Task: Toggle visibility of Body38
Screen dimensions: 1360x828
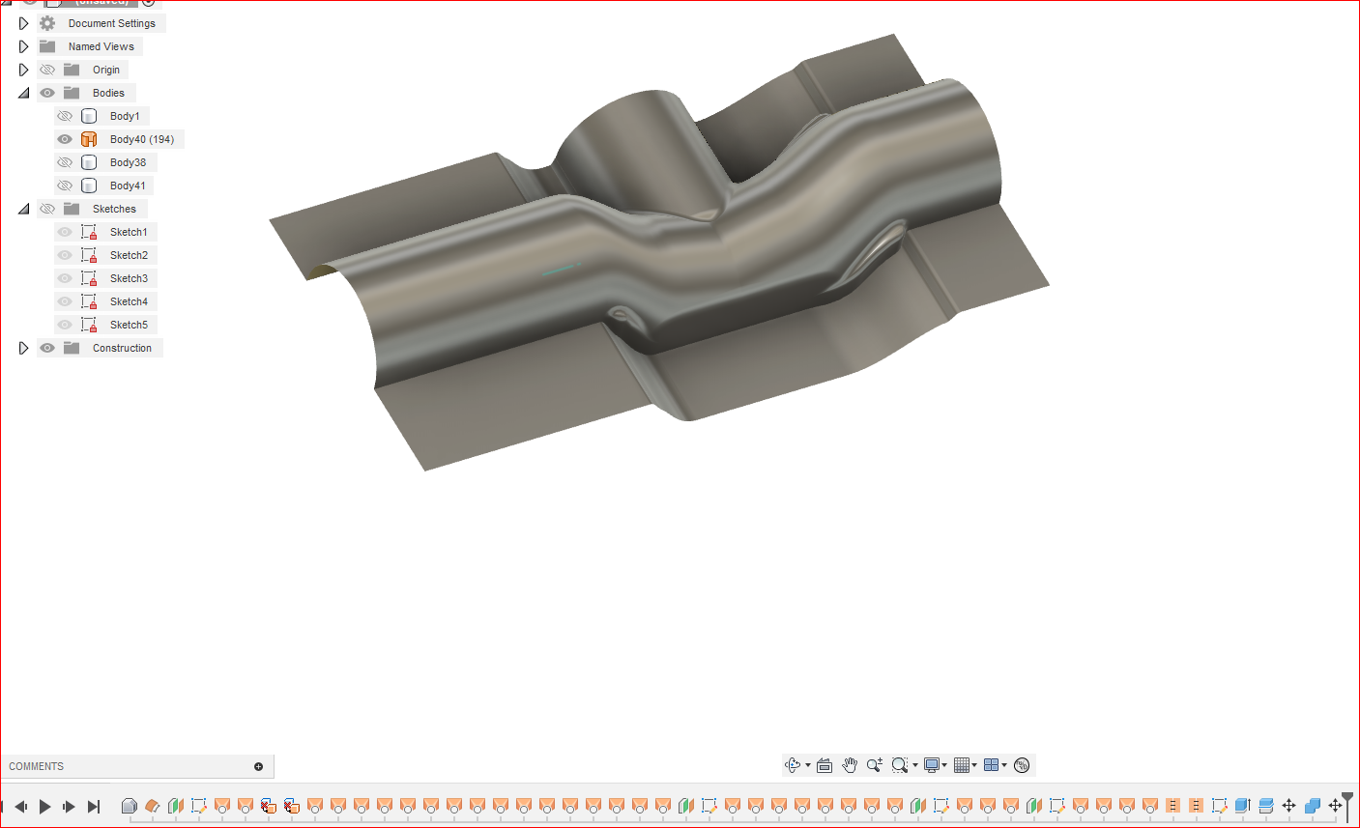Action: click(x=65, y=162)
